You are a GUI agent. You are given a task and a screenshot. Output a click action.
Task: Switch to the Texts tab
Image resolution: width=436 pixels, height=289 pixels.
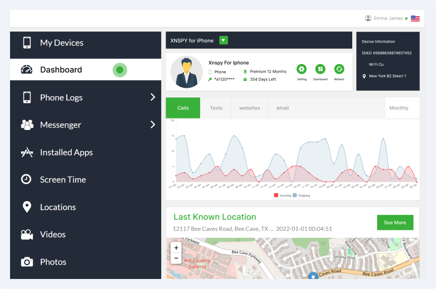[x=216, y=108]
